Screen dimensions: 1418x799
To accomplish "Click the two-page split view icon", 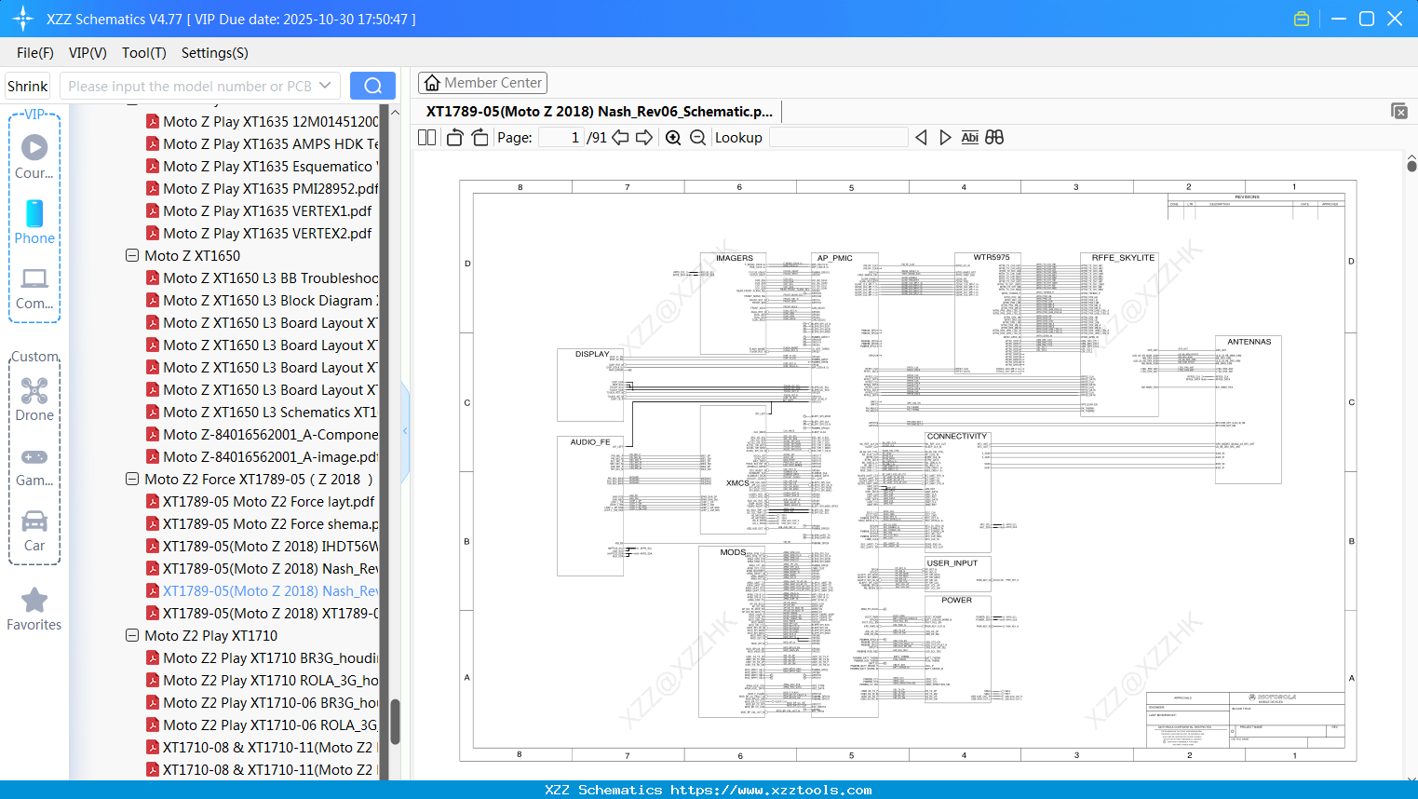I will coord(426,137).
